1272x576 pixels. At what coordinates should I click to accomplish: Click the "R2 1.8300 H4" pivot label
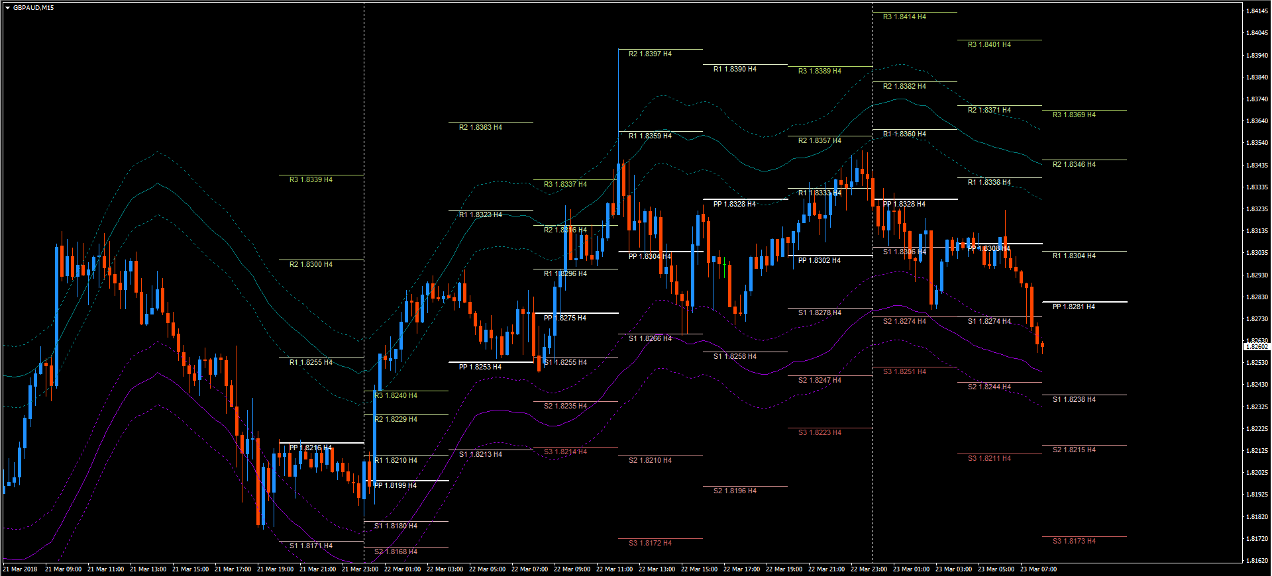tap(311, 265)
